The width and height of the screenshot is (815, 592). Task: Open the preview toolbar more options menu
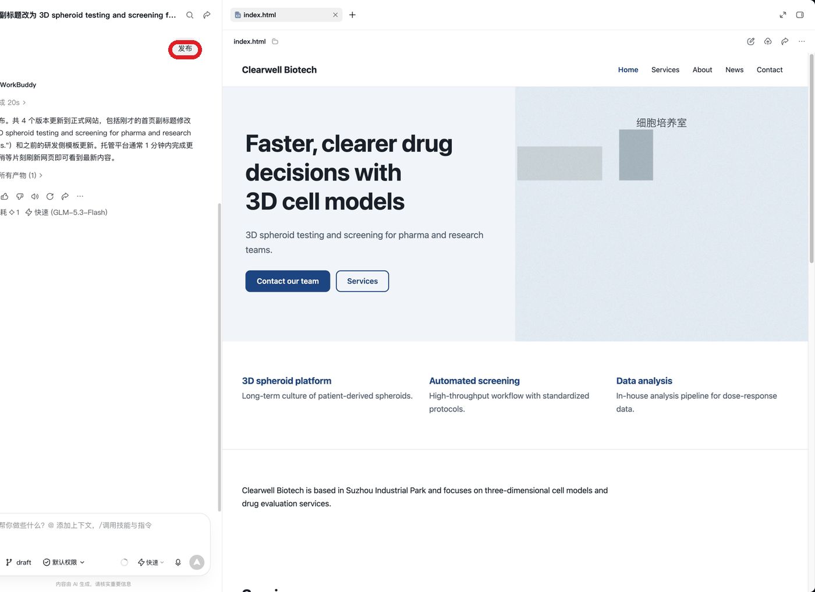pos(802,41)
